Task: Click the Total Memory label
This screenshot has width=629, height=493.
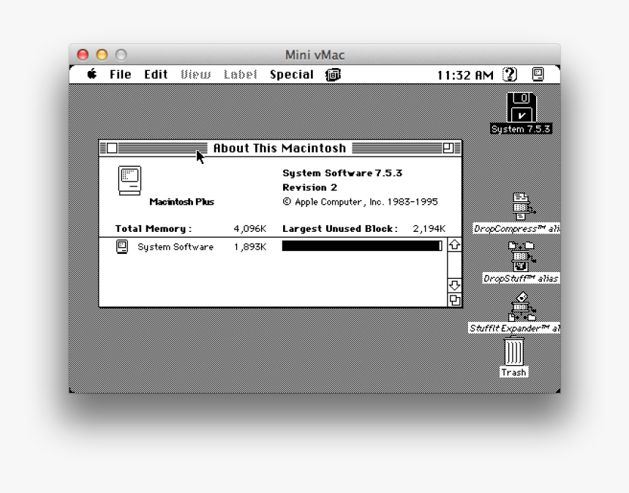Action: point(154,229)
